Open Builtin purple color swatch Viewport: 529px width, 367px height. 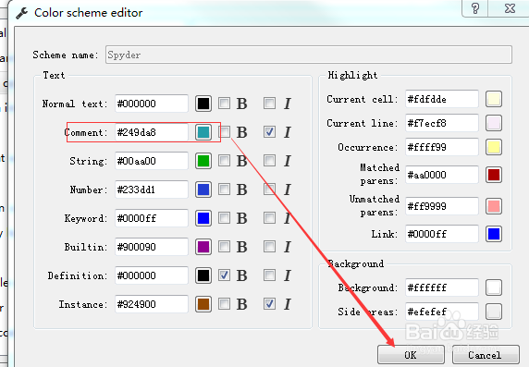(203, 247)
